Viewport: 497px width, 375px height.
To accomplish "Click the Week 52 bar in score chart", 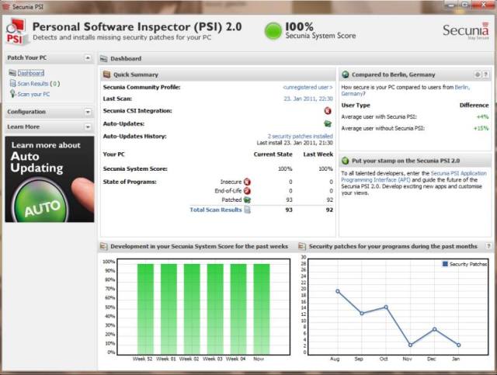I will click(x=145, y=309).
